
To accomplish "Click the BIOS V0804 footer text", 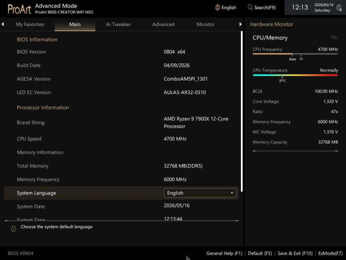I will [x=20, y=253].
